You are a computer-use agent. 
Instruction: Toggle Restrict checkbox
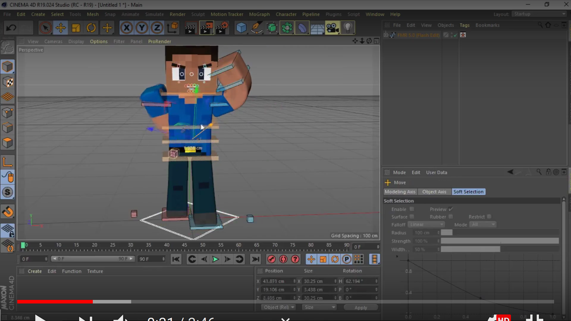click(489, 217)
